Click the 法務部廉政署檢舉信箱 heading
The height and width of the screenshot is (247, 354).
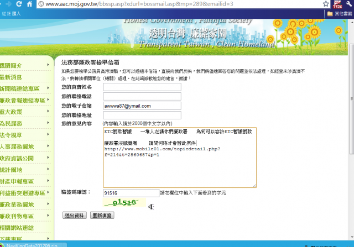tap(90, 62)
